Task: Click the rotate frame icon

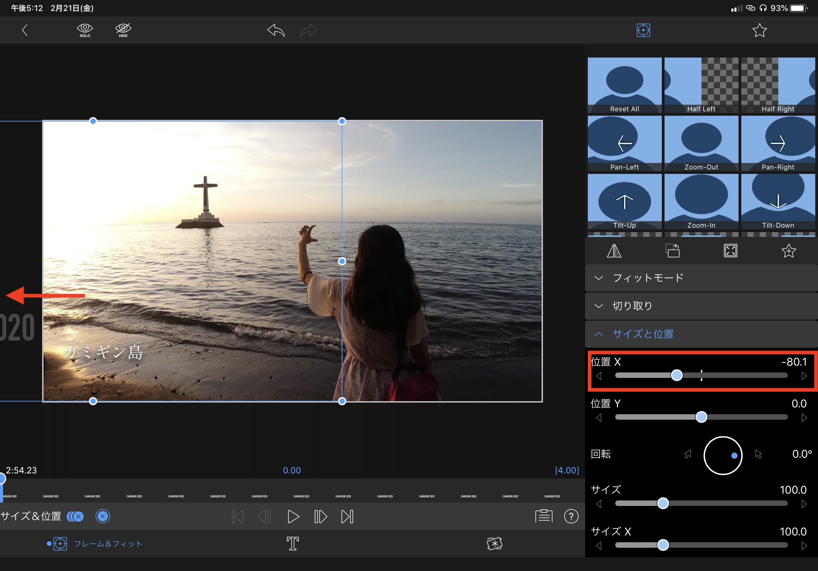Action: (x=672, y=251)
